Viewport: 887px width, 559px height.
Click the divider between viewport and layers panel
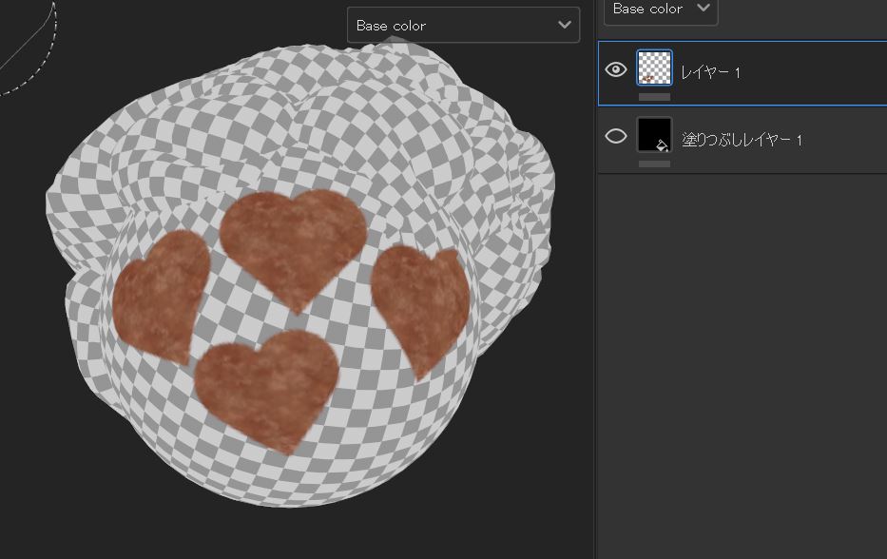(595, 285)
